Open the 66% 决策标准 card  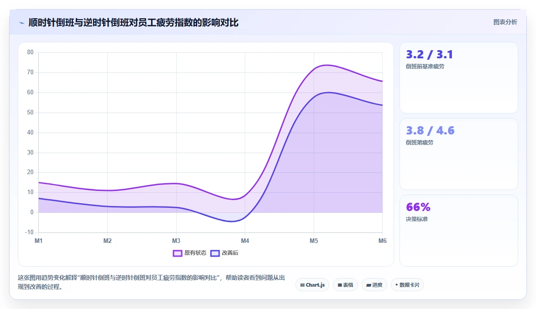458,231
